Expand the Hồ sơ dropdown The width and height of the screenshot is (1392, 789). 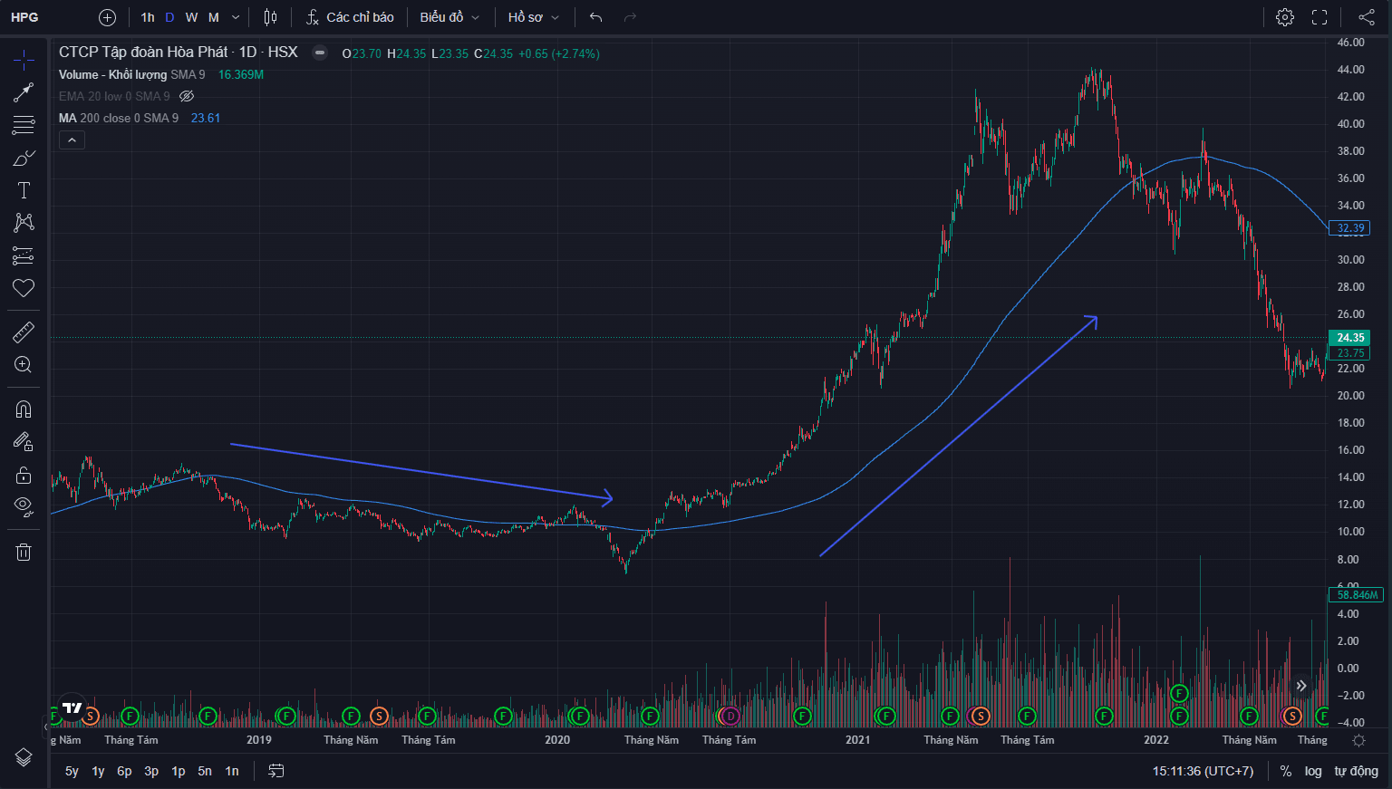point(534,17)
